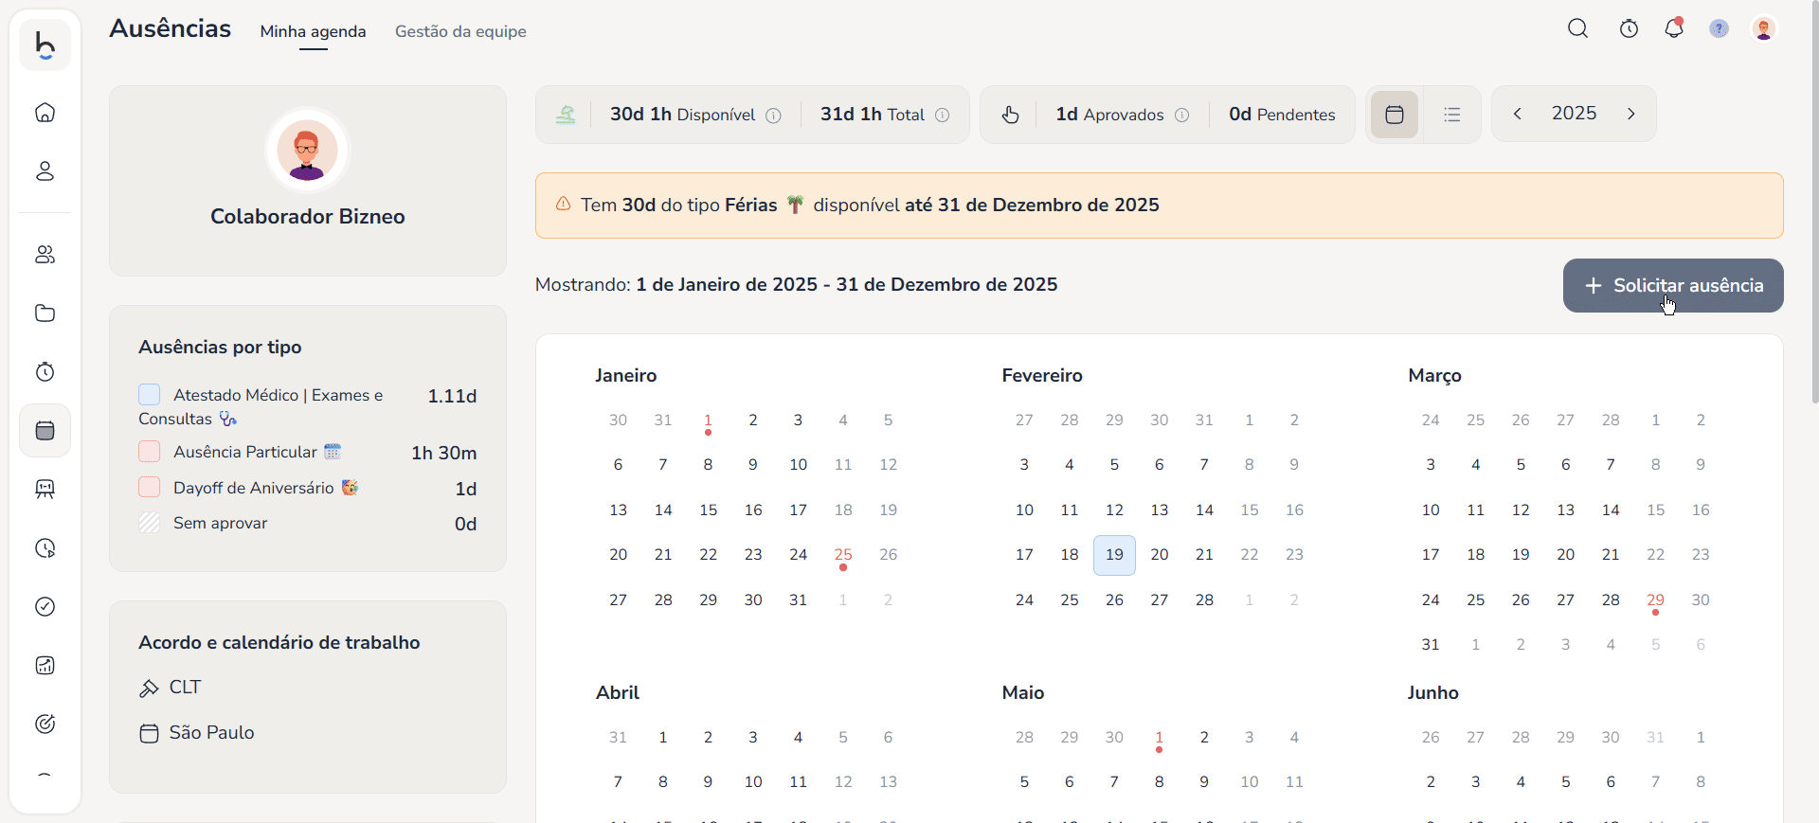
Task: Open the notifications bell
Action: 1674,29
